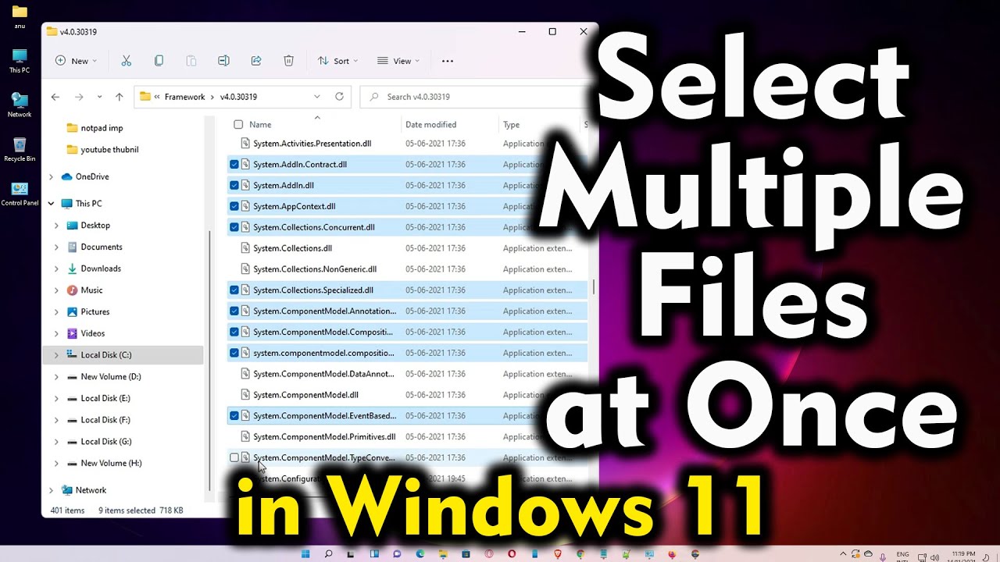Sort by the Date modified column
1000x562 pixels.
click(x=430, y=125)
